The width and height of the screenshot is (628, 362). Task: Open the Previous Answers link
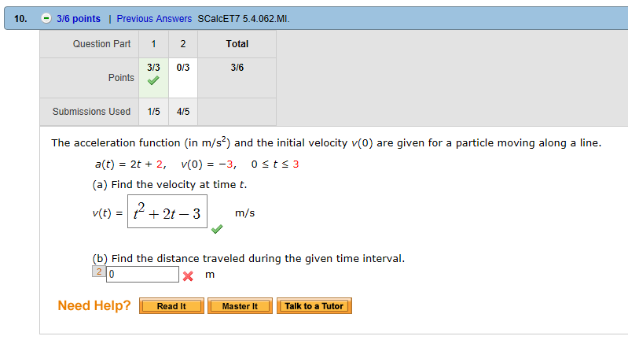coord(154,19)
